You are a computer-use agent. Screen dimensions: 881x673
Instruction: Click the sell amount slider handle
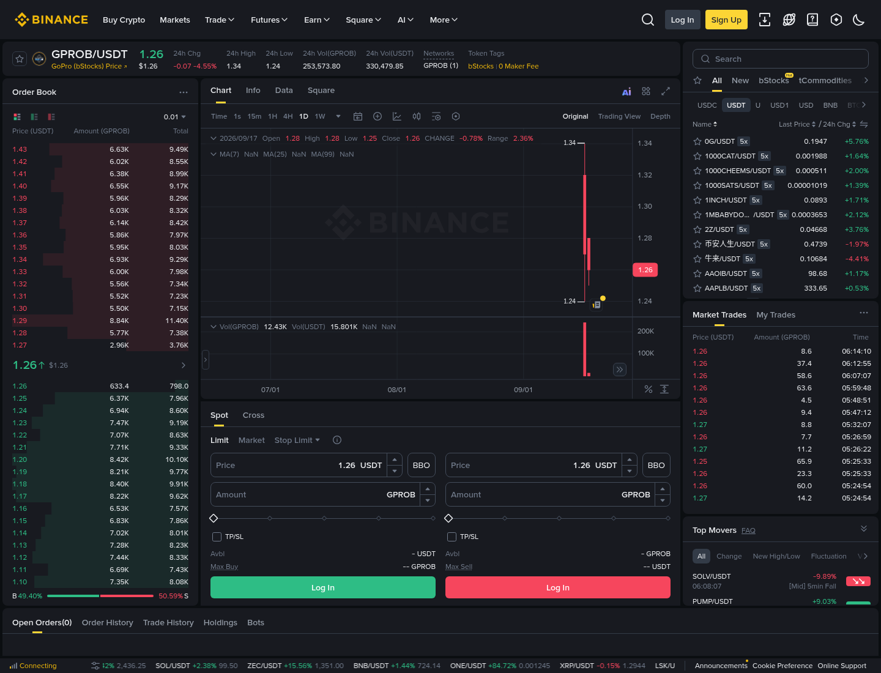(x=448, y=518)
